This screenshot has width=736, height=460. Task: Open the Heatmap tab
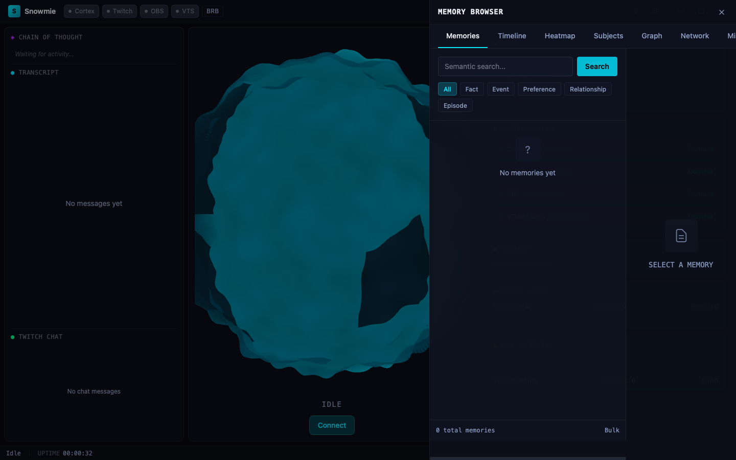pyautogui.click(x=560, y=36)
